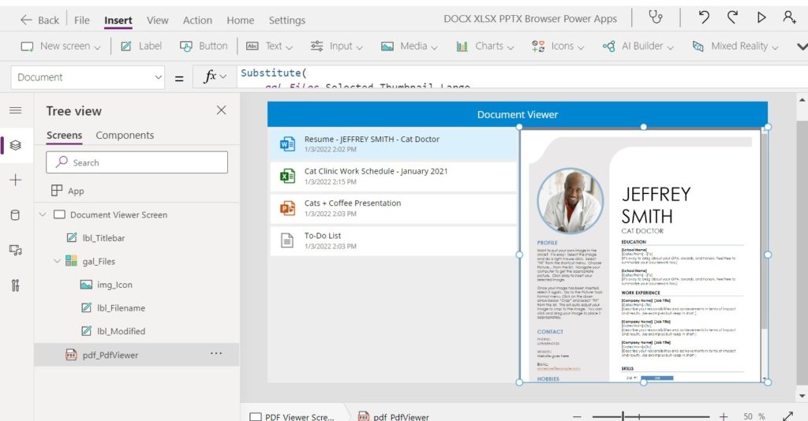Screen dimensions: 808x421
Task: Toggle the hamburger menu in the left rail
Action: coord(16,110)
